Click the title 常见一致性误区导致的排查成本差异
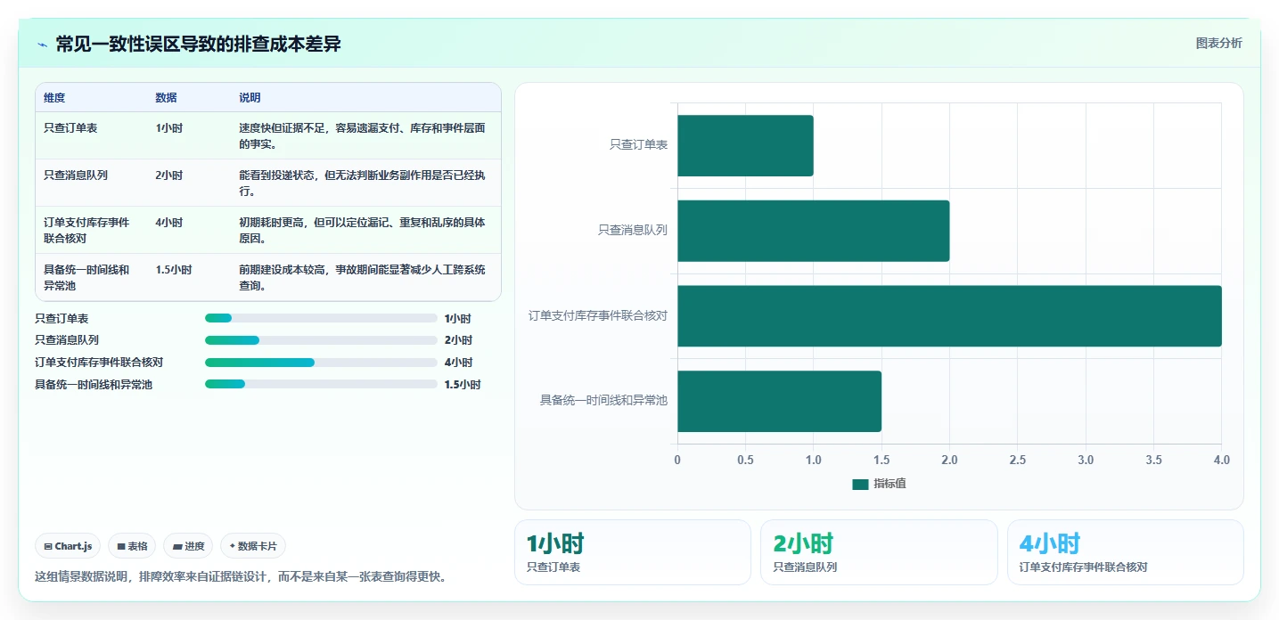Viewport: 1279px width, 620px height. coord(199,45)
